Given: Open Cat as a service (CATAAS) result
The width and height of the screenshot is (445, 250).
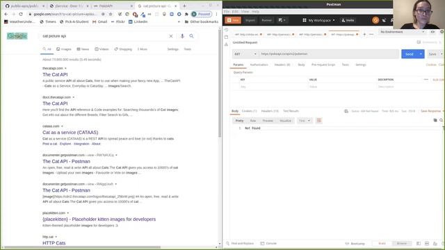Looking at the screenshot, I should pos(70,133).
